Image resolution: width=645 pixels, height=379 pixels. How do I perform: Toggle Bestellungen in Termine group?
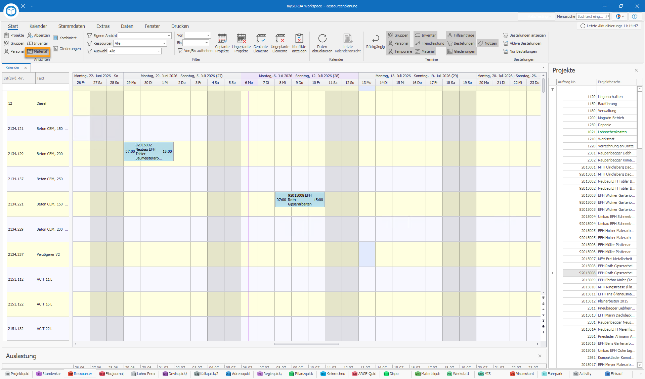tap(461, 43)
